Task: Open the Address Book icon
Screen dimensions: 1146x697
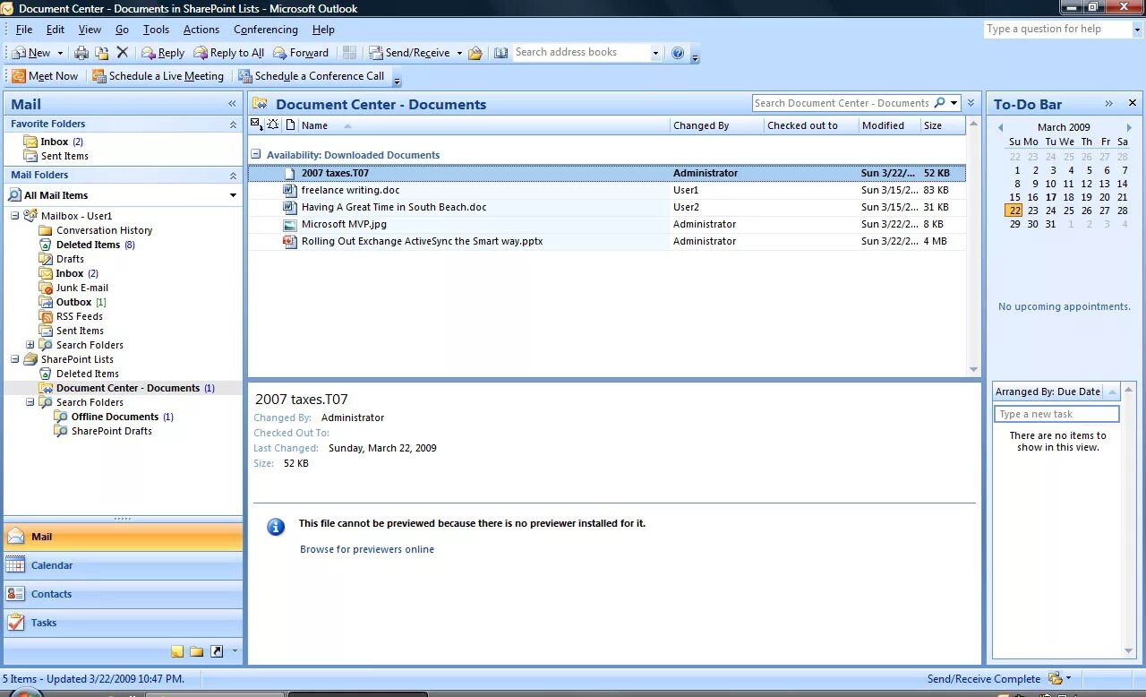Action: (x=500, y=53)
